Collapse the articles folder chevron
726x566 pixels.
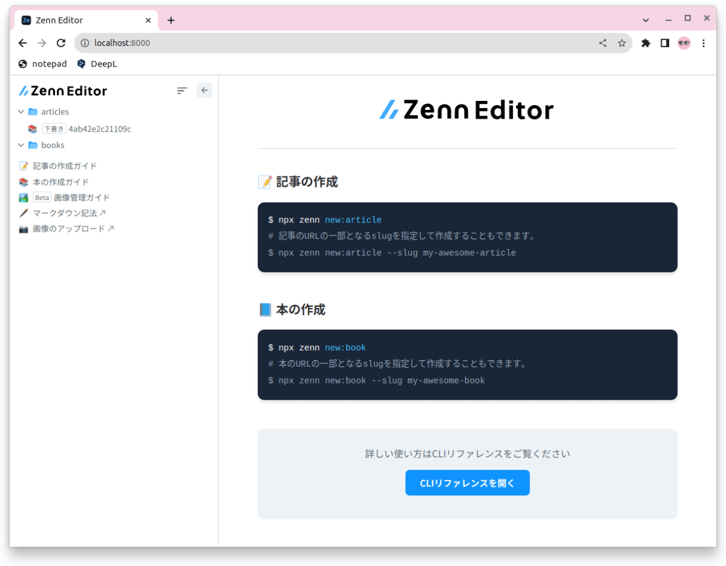click(21, 112)
